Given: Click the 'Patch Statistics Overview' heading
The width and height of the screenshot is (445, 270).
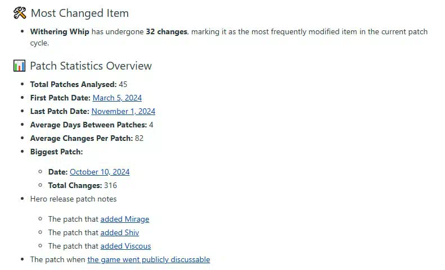Looking at the screenshot, I should point(91,66).
